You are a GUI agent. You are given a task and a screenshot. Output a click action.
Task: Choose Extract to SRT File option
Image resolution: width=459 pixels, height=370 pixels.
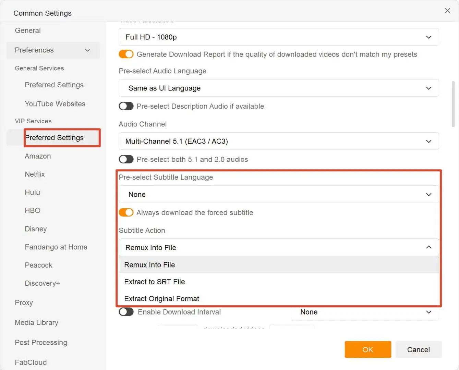point(279,282)
